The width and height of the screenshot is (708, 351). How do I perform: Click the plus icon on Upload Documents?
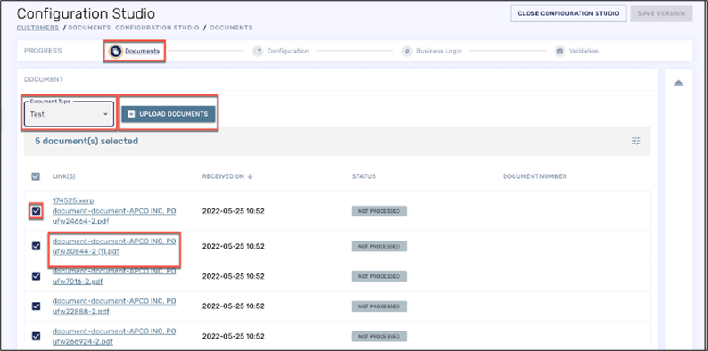(x=131, y=114)
